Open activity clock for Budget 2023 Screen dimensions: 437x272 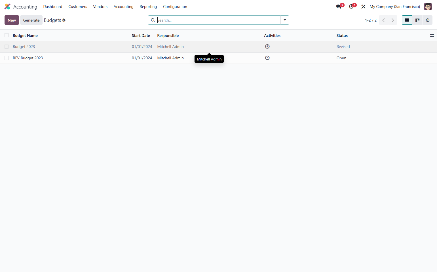click(x=267, y=47)
